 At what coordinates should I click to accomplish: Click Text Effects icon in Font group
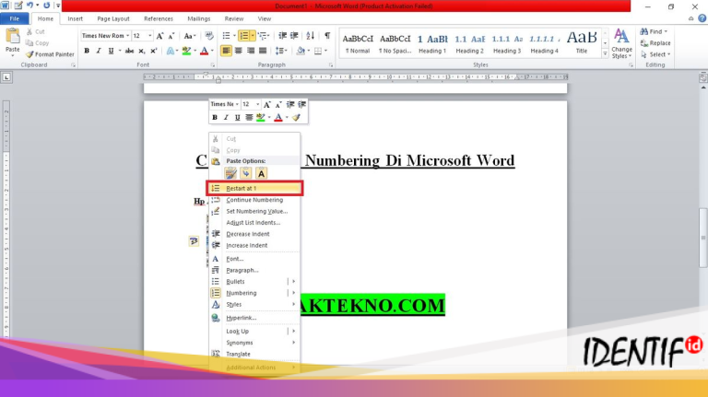point(171,51)
